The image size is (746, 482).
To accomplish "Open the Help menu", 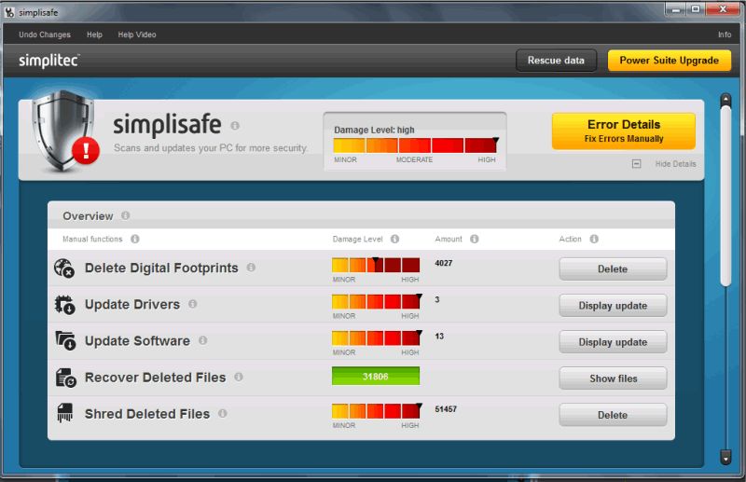I will coord(94,34).
